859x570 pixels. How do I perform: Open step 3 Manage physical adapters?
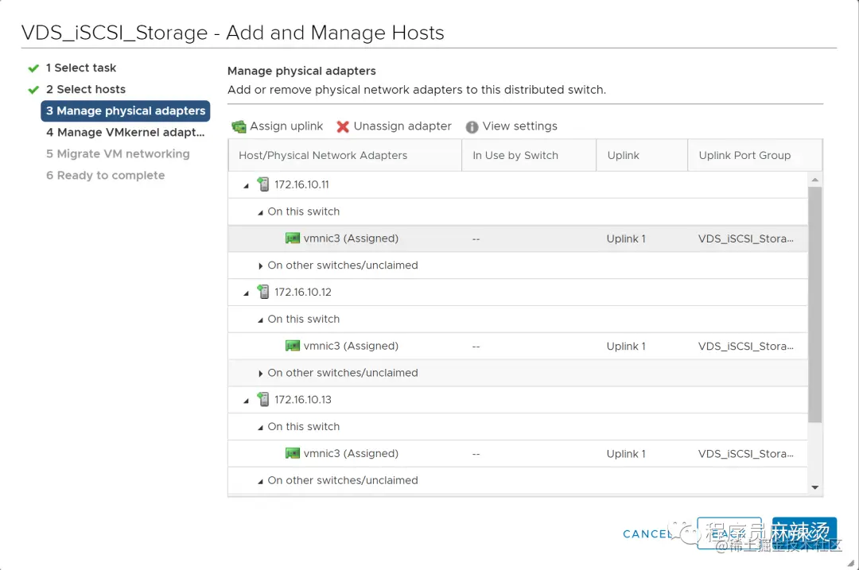pos(126,111)
